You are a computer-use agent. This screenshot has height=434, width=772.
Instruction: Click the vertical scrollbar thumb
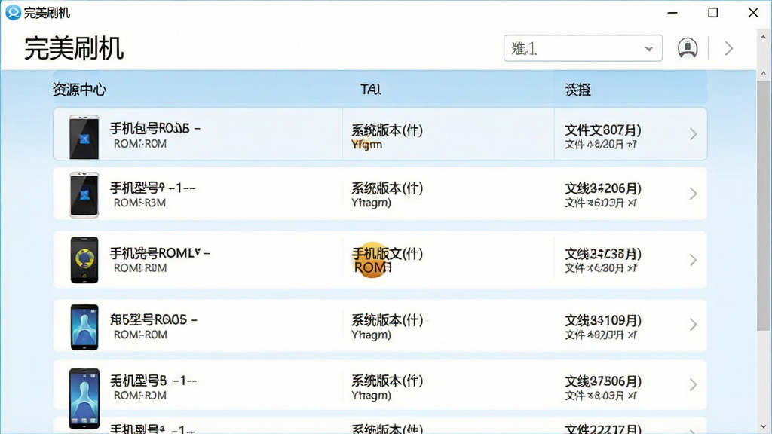(764, 206)
